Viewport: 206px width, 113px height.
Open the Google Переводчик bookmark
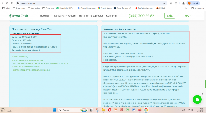click(87, 8)
